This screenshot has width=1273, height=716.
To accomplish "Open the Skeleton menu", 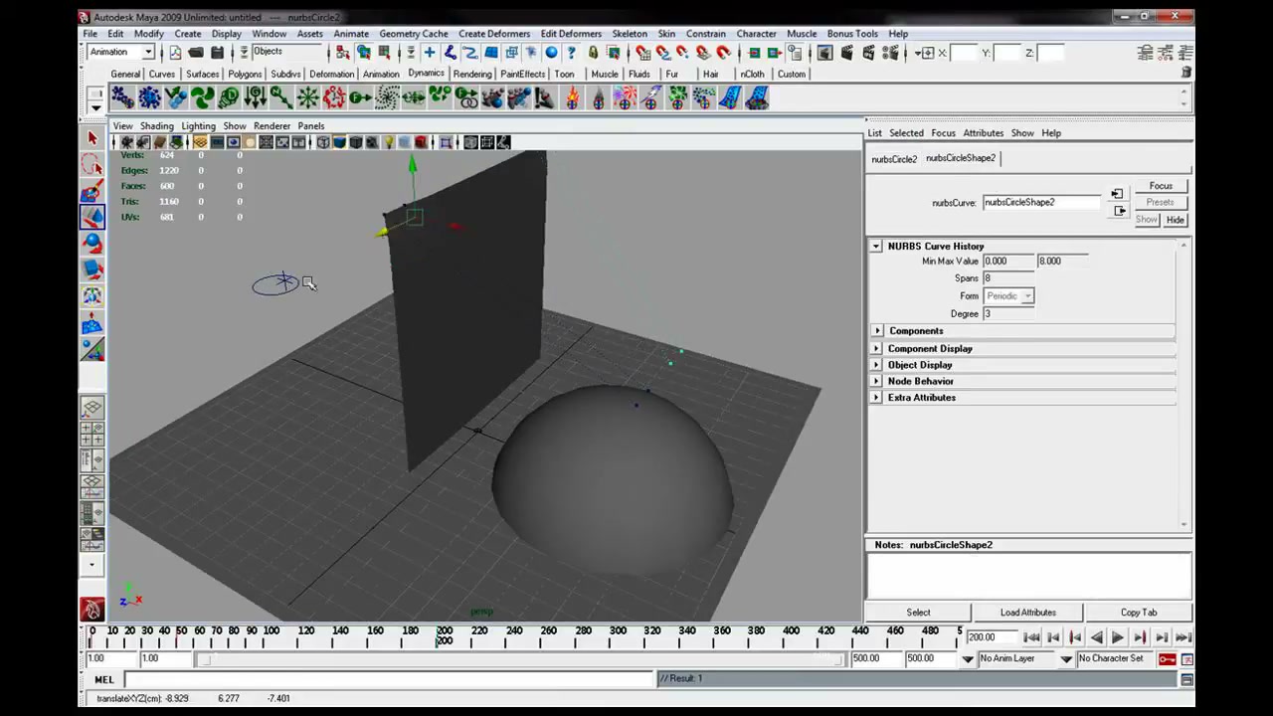I will click(x=630, y=34).
